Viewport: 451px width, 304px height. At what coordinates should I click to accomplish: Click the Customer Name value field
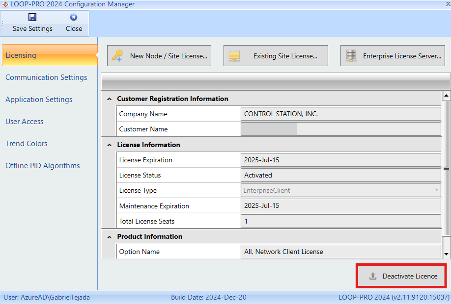[x=340, y=129]
